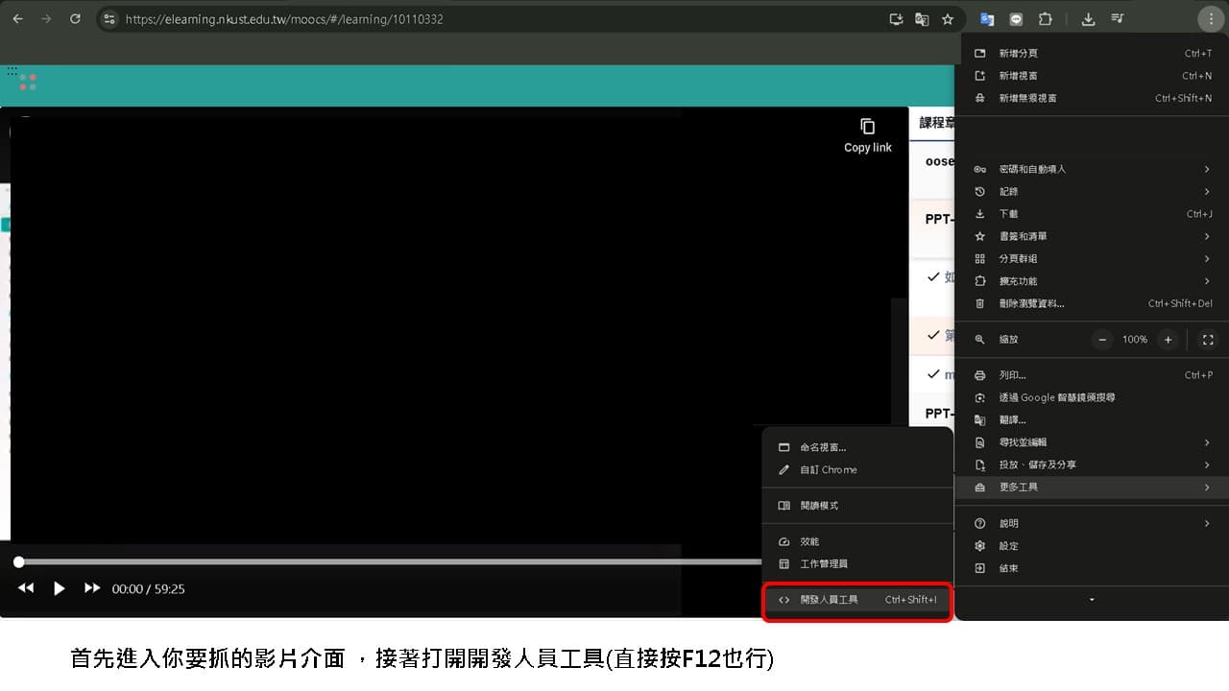The height and width of the screenshot is (691, 1229).
Task: Select 結束 exit menu item
Action: 1093,568
